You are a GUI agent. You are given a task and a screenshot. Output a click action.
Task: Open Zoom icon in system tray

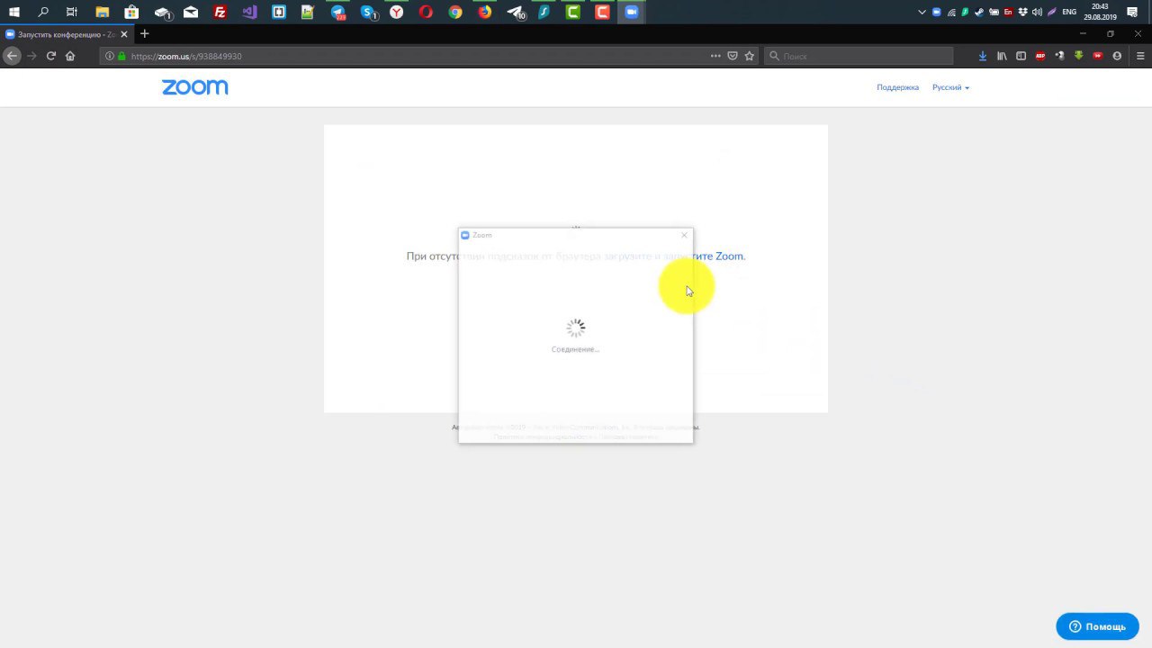point(936,13)
